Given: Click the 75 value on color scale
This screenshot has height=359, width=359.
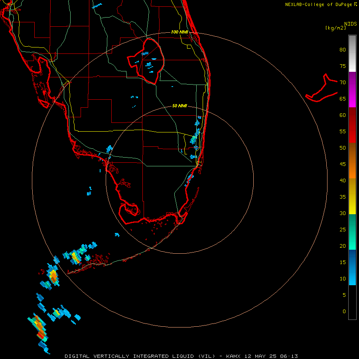Looking at the screenshot, I should [x=343, y=66].
